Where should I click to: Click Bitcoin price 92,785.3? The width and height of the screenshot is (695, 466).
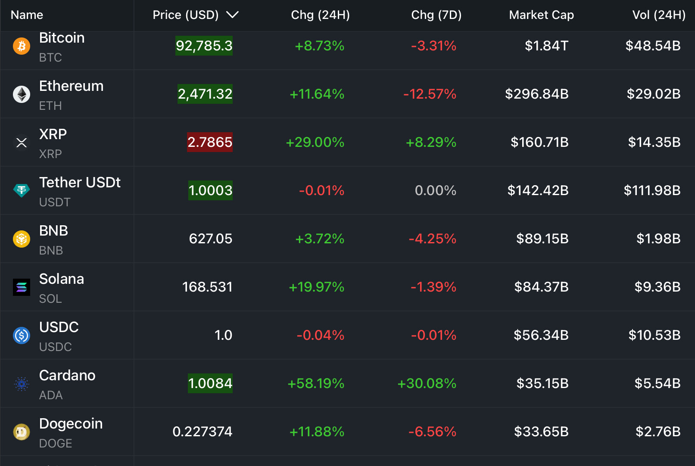tap(204, 46)
